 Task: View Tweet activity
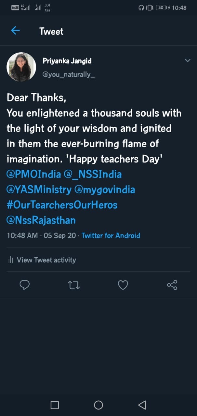(x=46, y=260)
